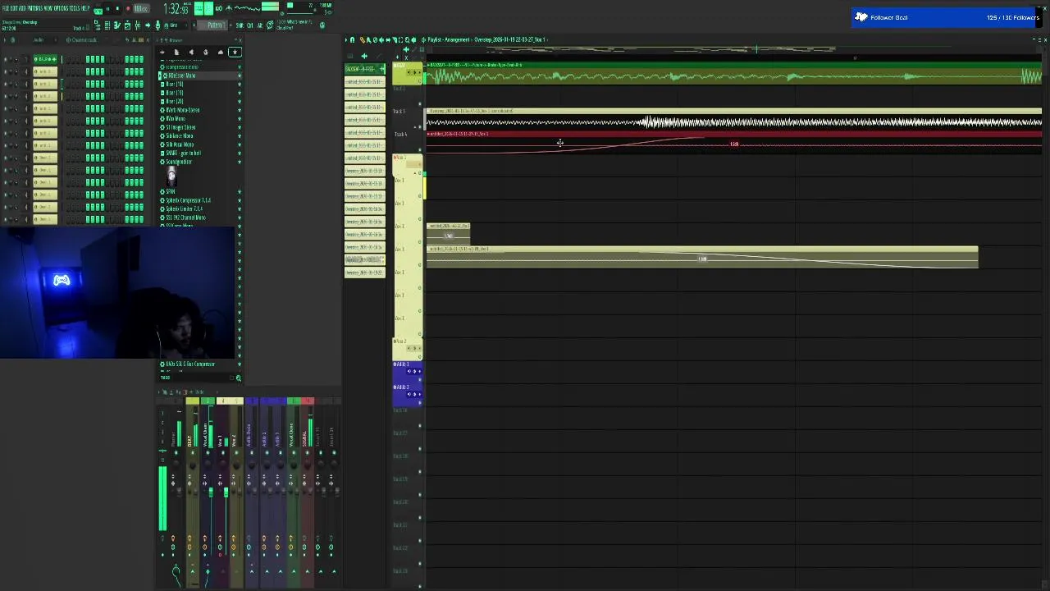Open the HELP menu
This screenshot has width=1050, height=591.
tap(86, 7)
